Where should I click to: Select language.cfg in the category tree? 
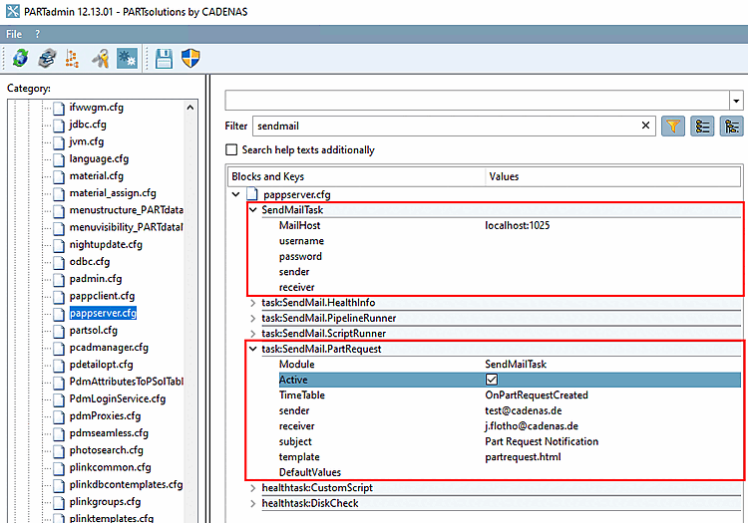[99, 158]
